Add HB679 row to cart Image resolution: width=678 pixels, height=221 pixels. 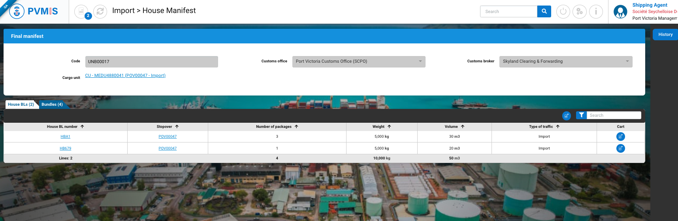620,148
